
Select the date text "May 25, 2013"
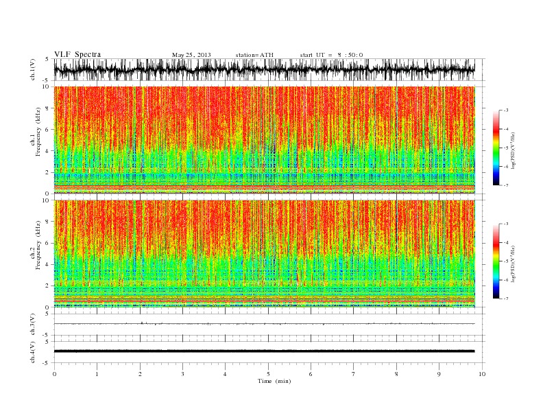click(191, 55)
